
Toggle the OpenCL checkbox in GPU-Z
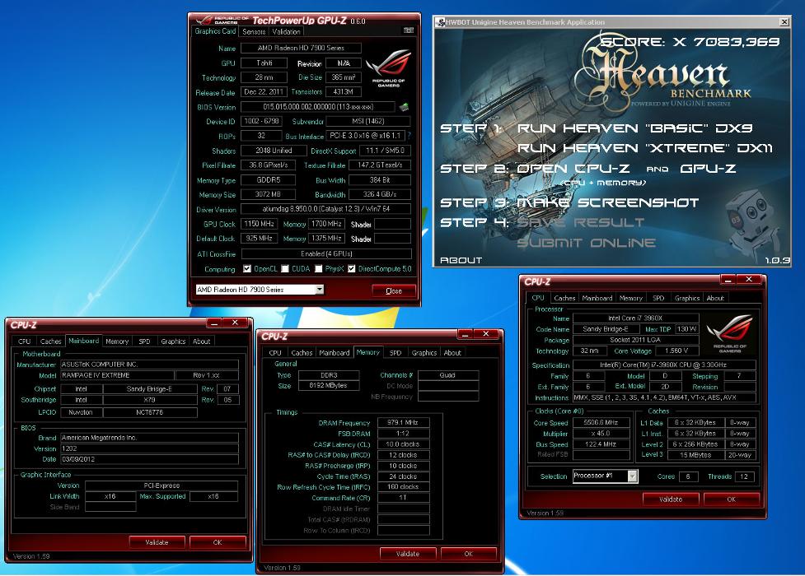pos(247,268)
